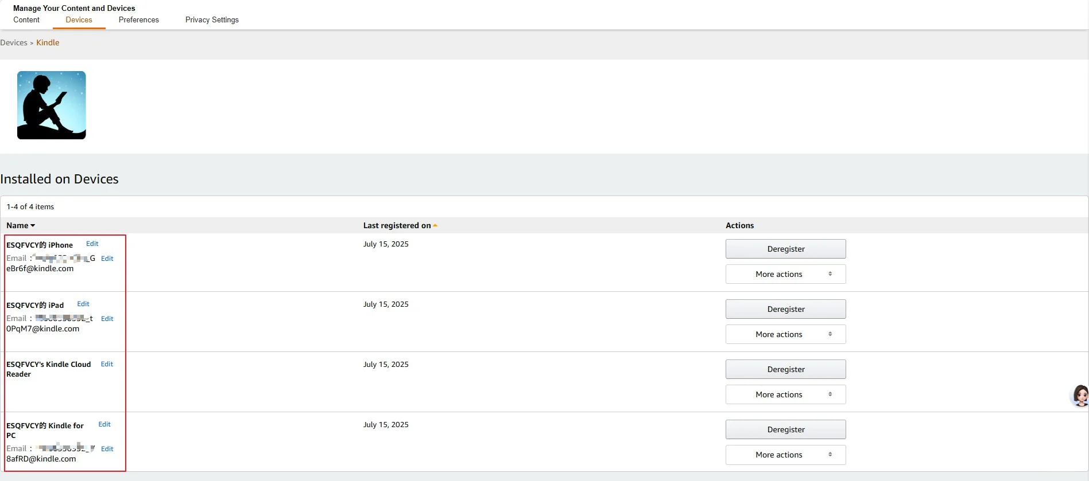Edit the Kindle for PC name
This screenshot has width=1089, height=481.
[104, 424]
